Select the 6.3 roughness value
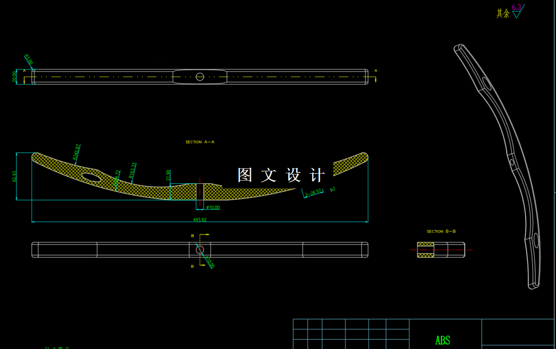 tap(516, 7)
